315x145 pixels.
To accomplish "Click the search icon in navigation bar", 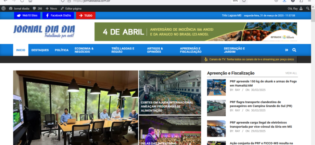I will [294, 50].
